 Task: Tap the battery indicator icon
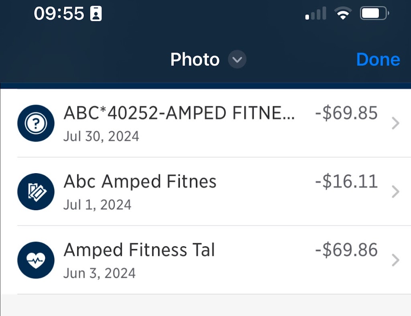[x=374, y=14]
